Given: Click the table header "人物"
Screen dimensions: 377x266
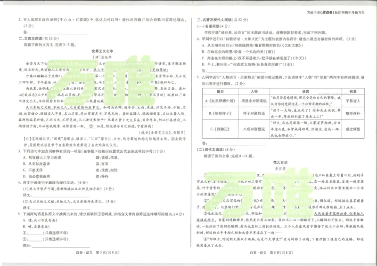Looking at the screenshot, I should coord(254,91).
